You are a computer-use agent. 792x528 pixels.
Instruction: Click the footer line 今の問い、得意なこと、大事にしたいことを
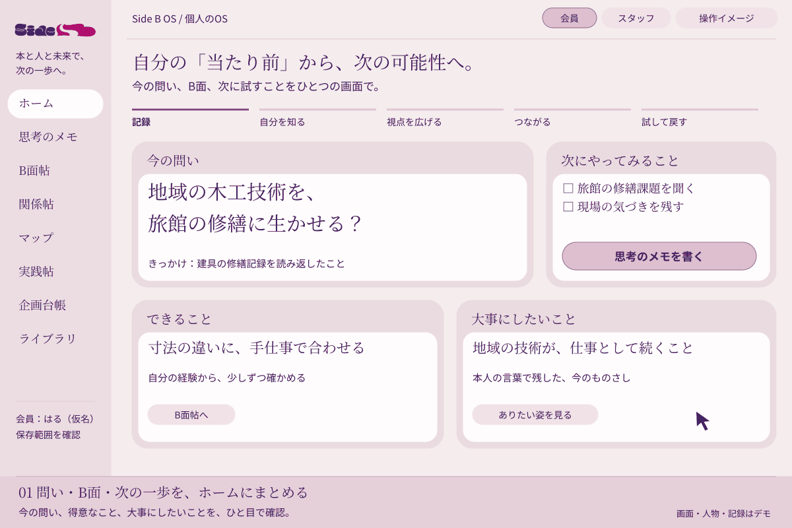[x=154, y=513]
